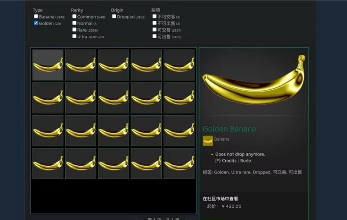Open the 在社区市场中查看 market link

pos(220,199)
